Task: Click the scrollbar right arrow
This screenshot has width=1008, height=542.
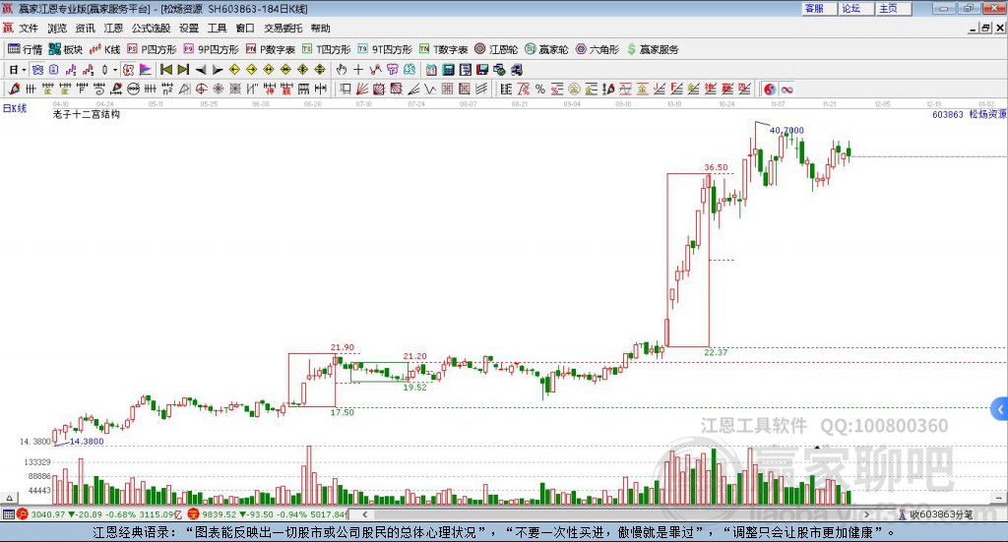Action: click(x=866, y=514)
